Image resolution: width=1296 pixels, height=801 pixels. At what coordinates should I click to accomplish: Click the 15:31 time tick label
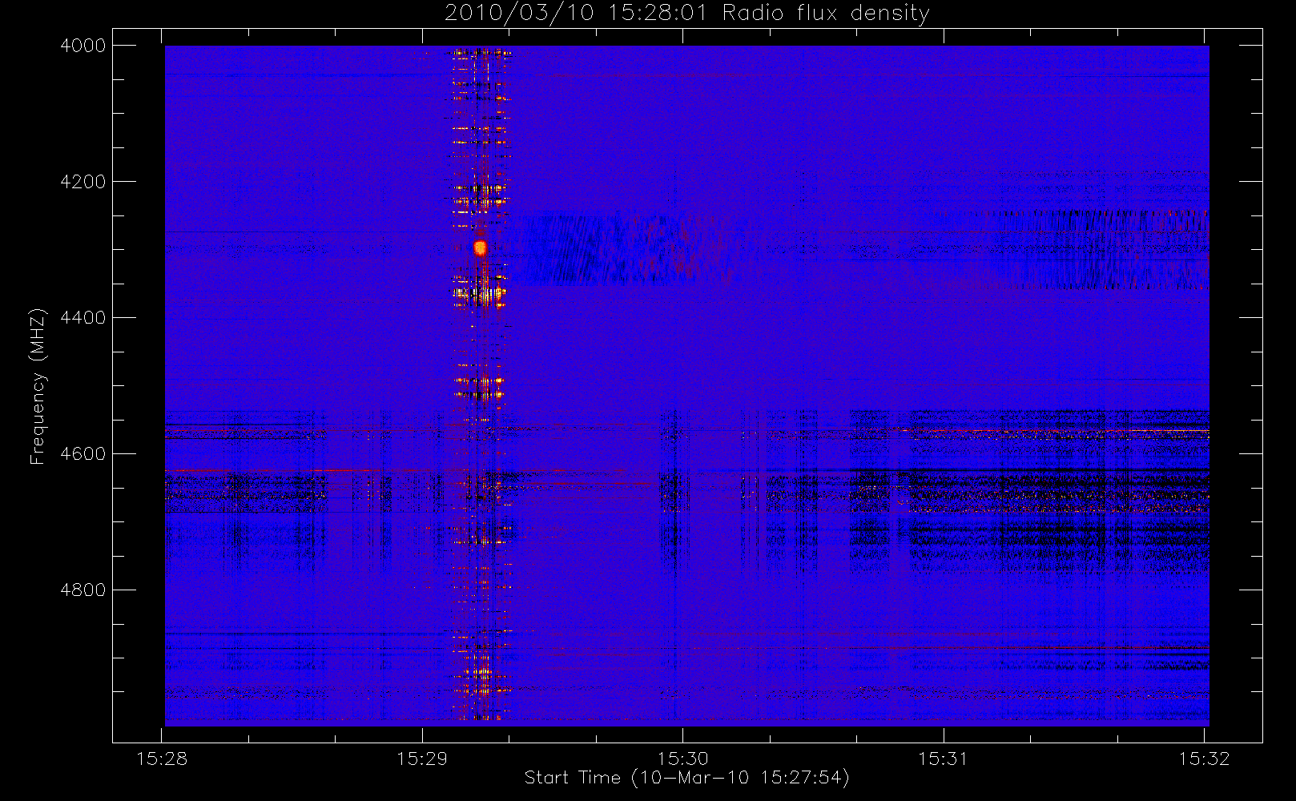point(944,759)
